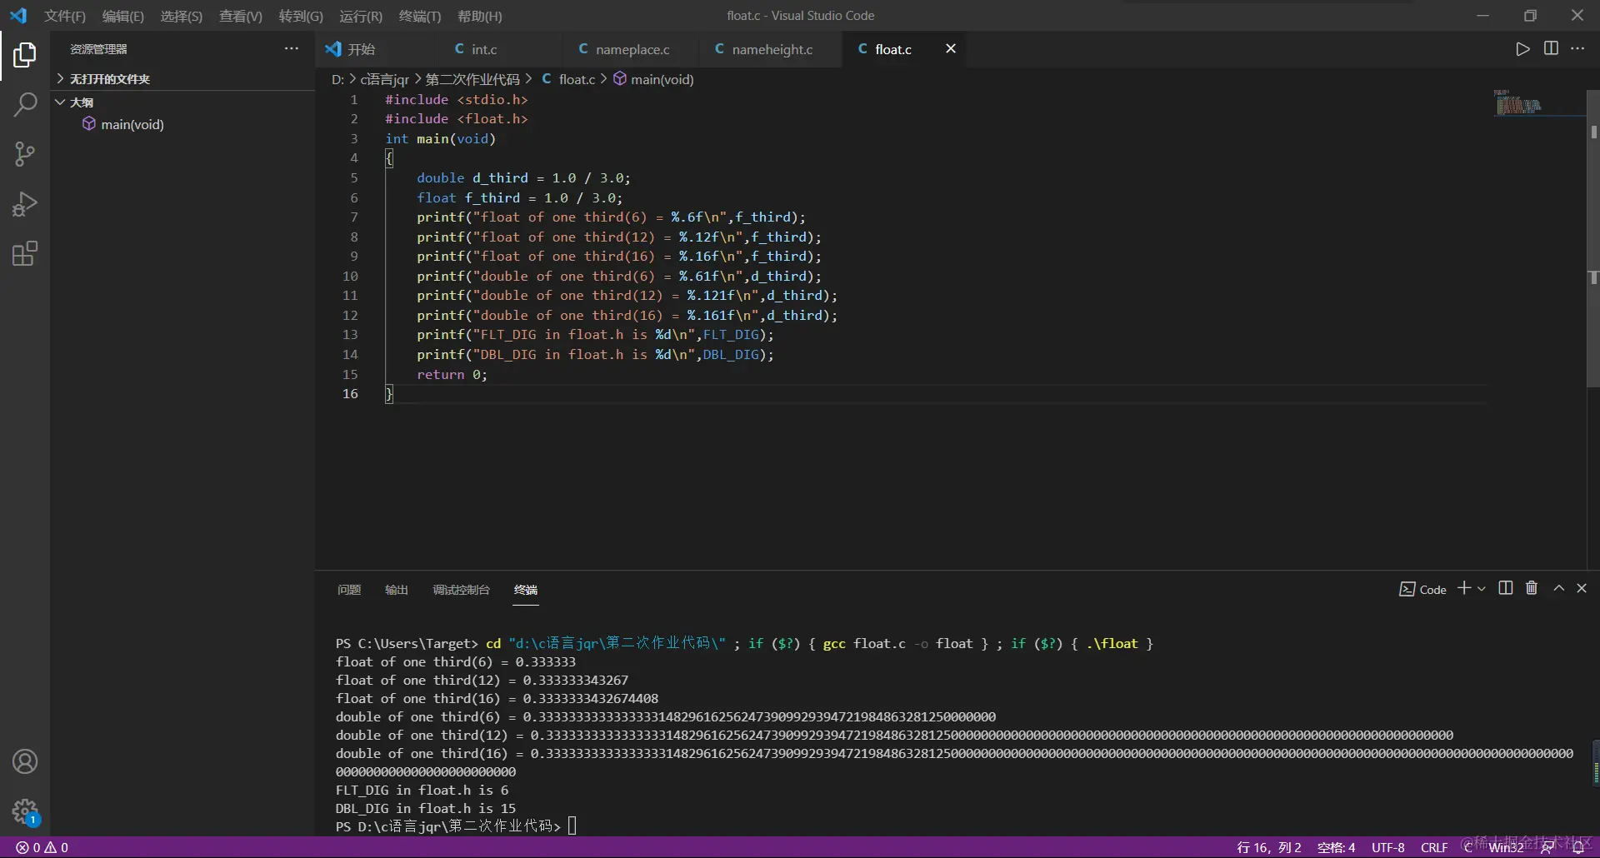Open the Extensions view
The image size is (1600, 858).
coord(25,253)
